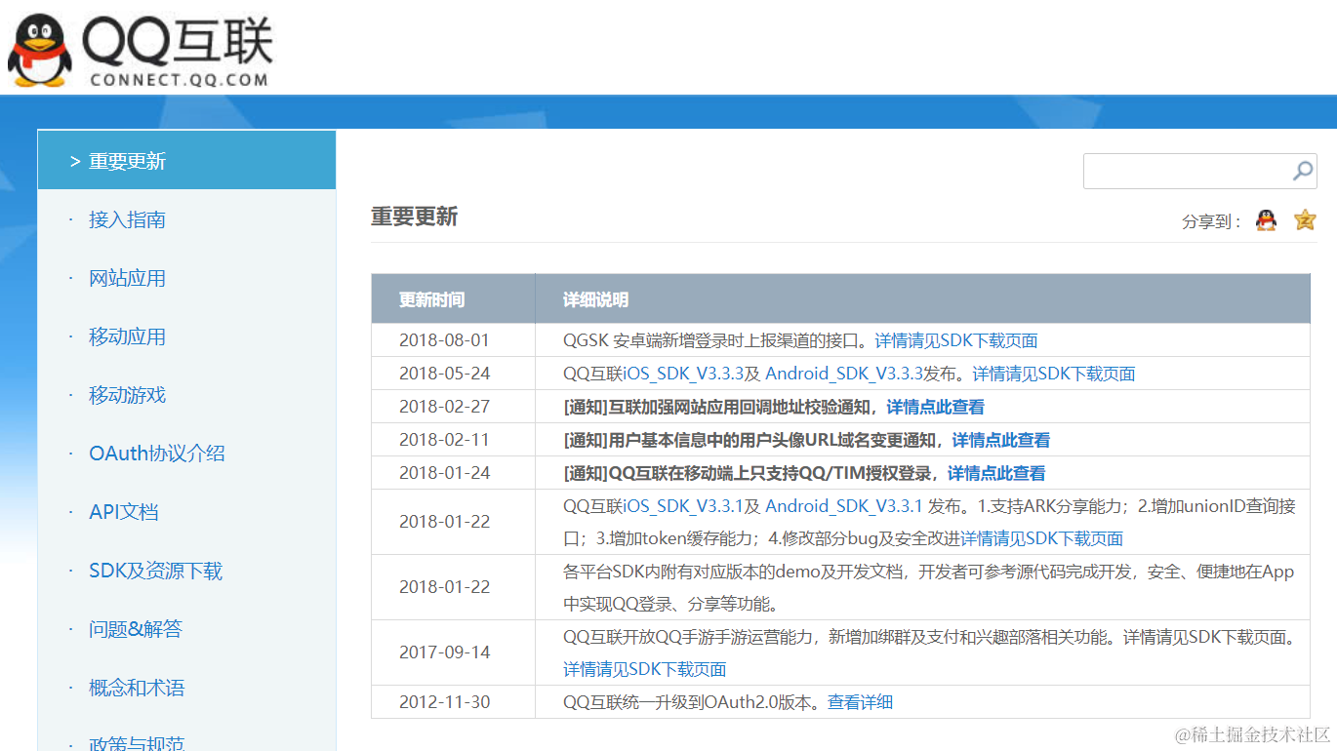Click 详情点此查看 in 2018-02-27 row
1337x751 pixels.
coord(936,407)
